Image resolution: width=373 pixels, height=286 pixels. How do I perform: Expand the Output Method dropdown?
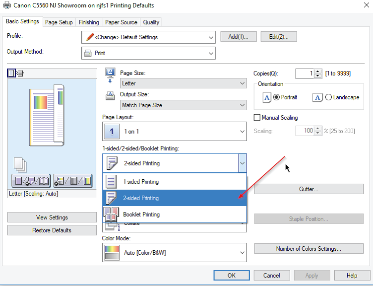148,53
